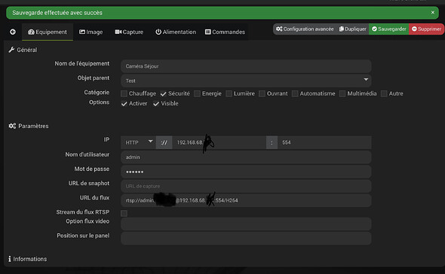Switch to the Image tab
Viewport: 445px width, 274px height.
click(x=91, y=32)
